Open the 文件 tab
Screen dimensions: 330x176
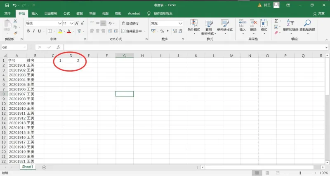(7, 14)
